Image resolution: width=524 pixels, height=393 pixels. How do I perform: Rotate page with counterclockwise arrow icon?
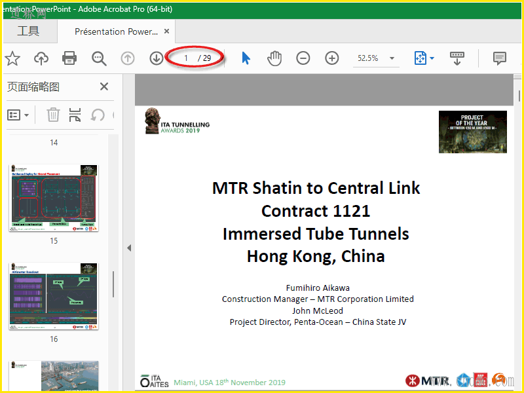tap(98, 115)
